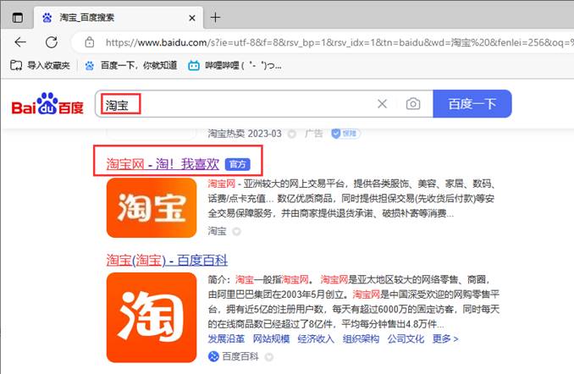Clear the search box with X icon
Screen dimensions: 574x374
(382, 104)
